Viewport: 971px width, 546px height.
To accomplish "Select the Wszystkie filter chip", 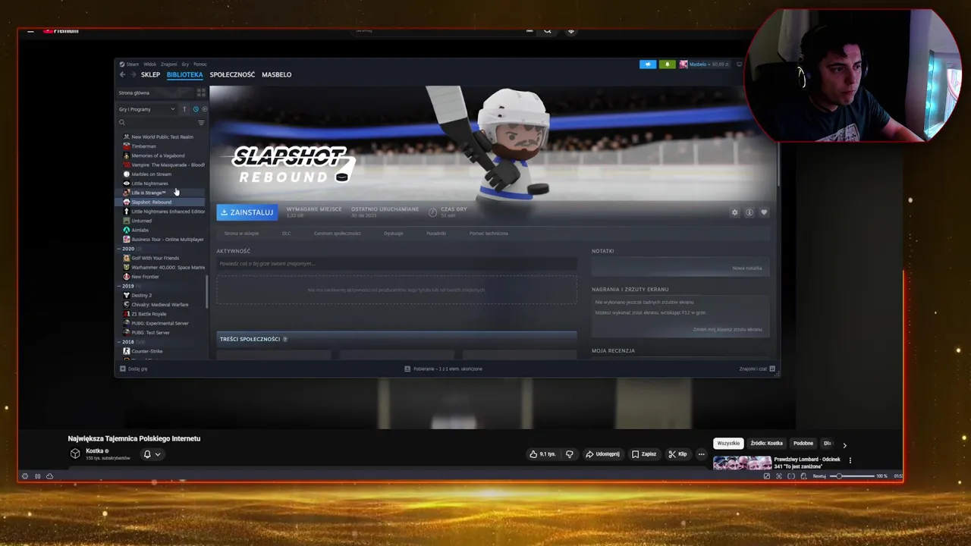I will 728,444.
